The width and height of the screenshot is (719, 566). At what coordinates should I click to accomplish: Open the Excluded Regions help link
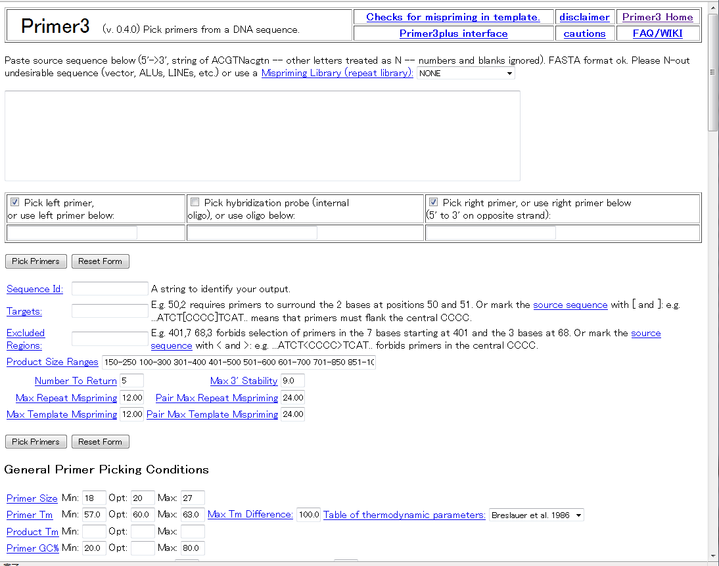click(x=26, y=339)
